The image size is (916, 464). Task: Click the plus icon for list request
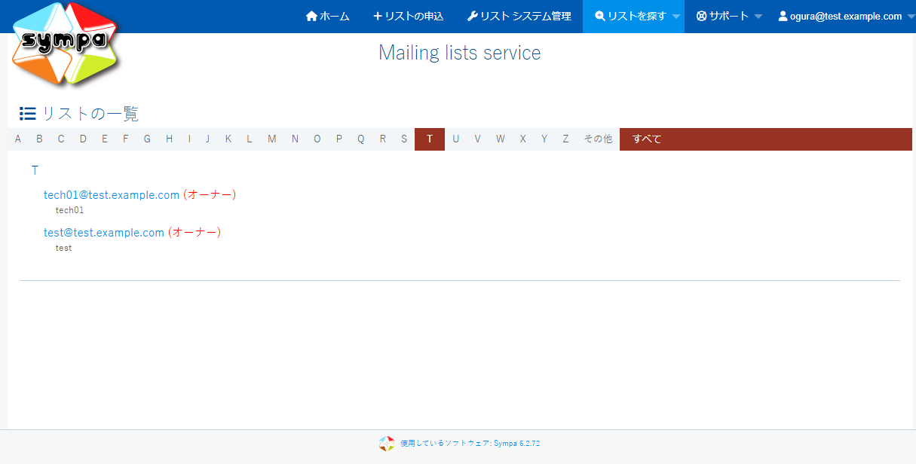click(x=378, y=16)
